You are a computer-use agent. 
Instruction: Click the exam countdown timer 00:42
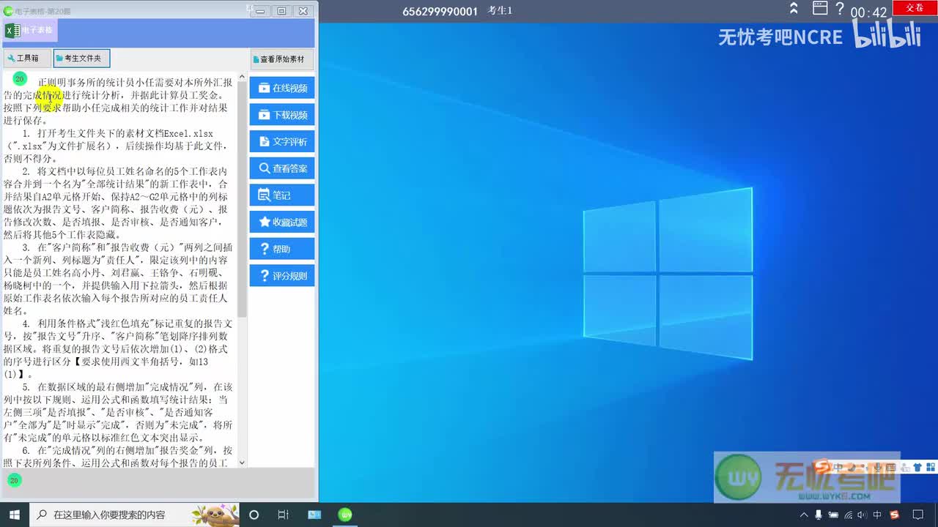(x=868, y=12)
